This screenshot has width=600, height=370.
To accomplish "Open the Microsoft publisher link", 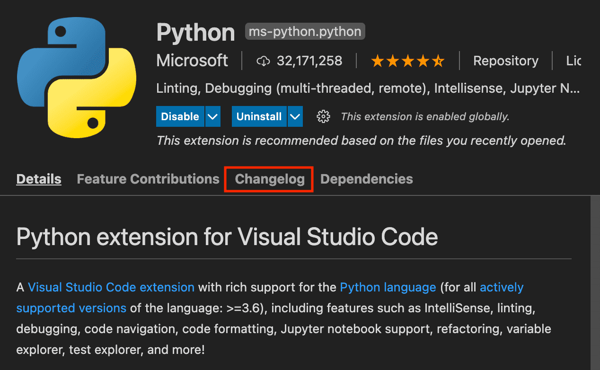I will (192, 61).
